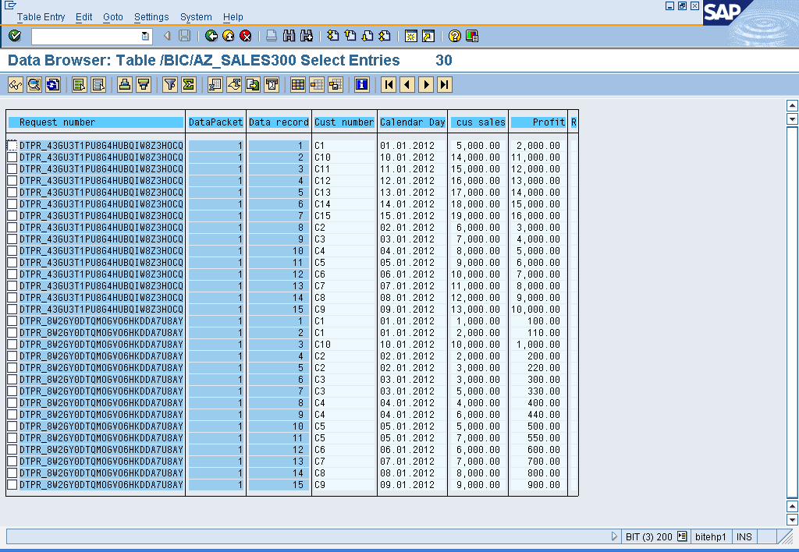Click the Last page icon in the standard toolbar
Screen dimensions: 799x552
(385, 36)
